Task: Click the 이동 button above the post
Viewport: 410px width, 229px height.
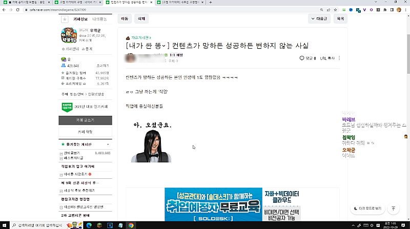Action: [125, 19]
